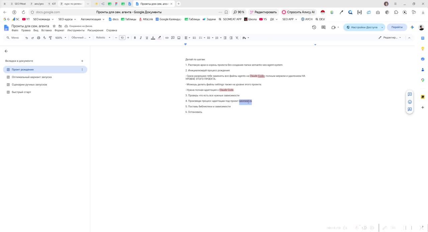This screenshot has width=428, height=232.
Task: Open numbered list dropdown
Action: point(218,38)
